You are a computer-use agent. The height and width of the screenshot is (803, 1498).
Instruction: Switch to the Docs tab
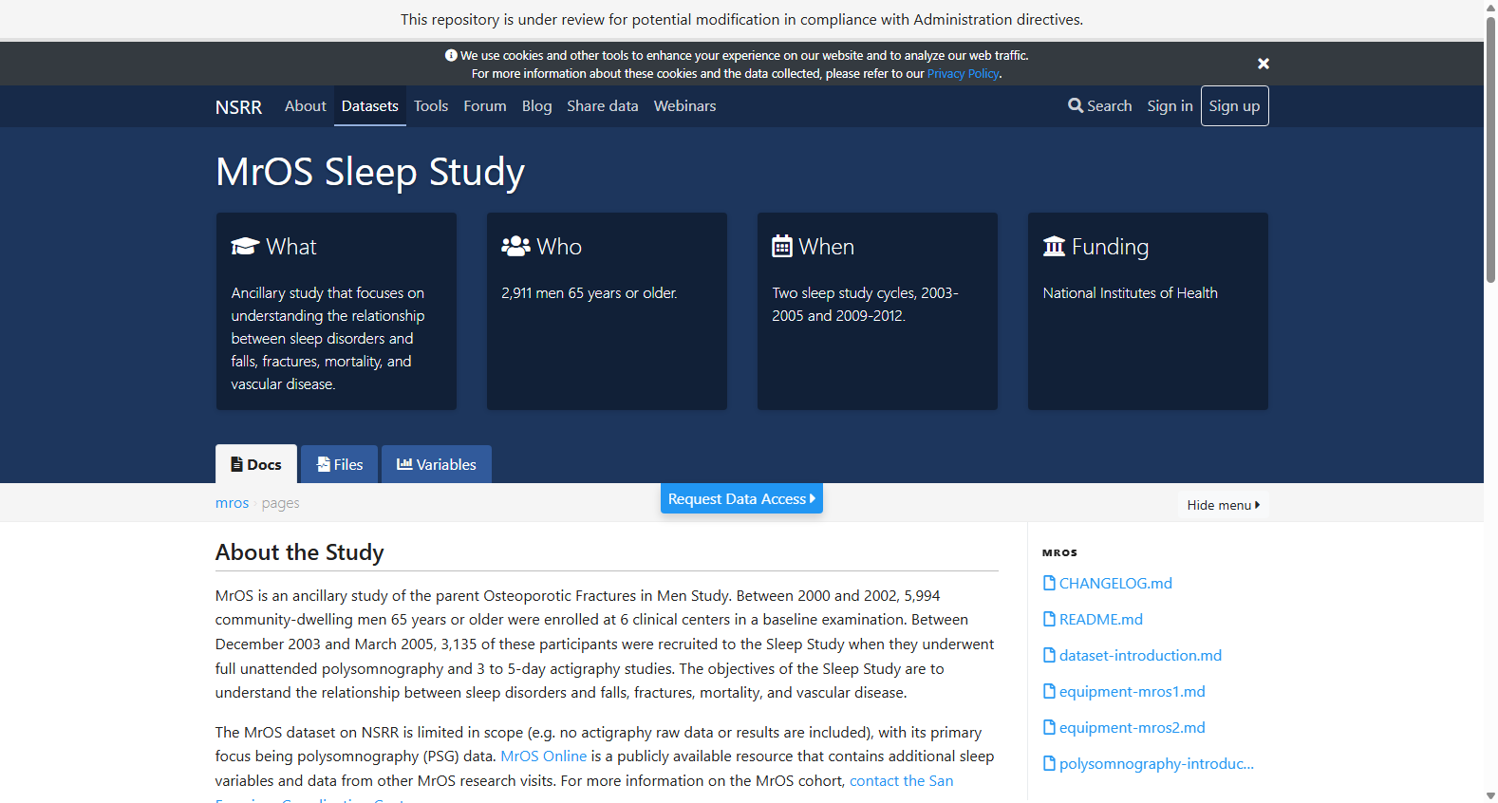(256, 464)
